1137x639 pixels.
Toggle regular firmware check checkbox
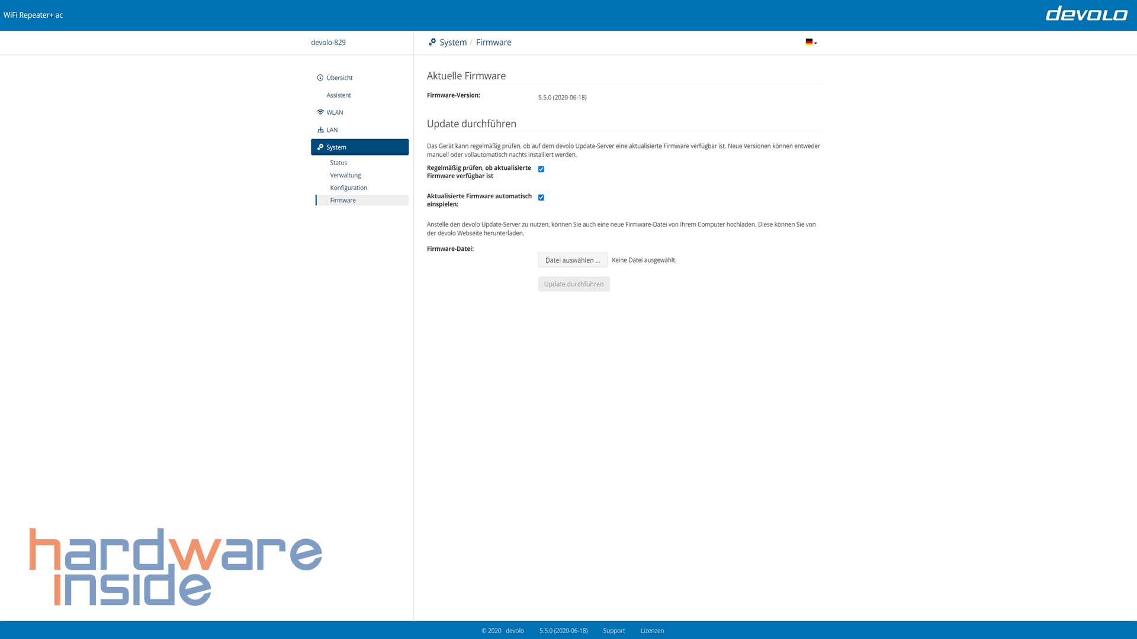[x=541, y=169]
